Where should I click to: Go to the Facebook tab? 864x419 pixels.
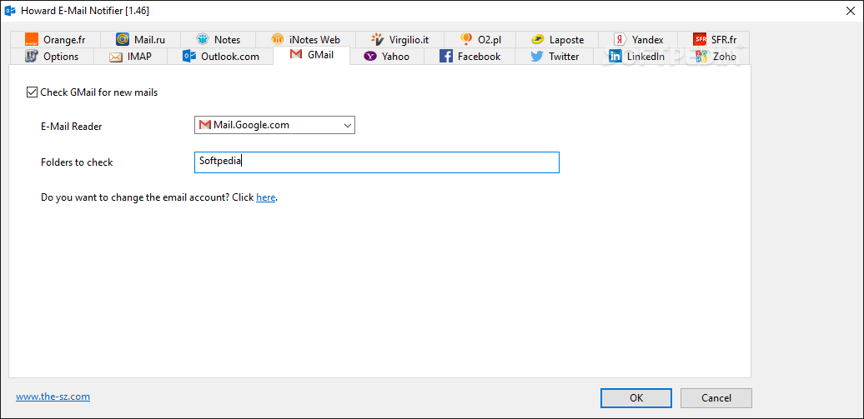470,56
